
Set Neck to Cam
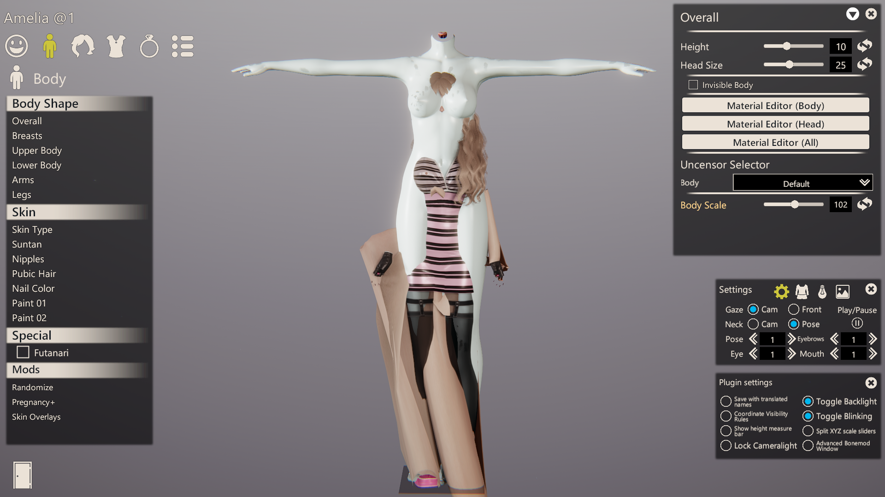(x=753, y=324)
